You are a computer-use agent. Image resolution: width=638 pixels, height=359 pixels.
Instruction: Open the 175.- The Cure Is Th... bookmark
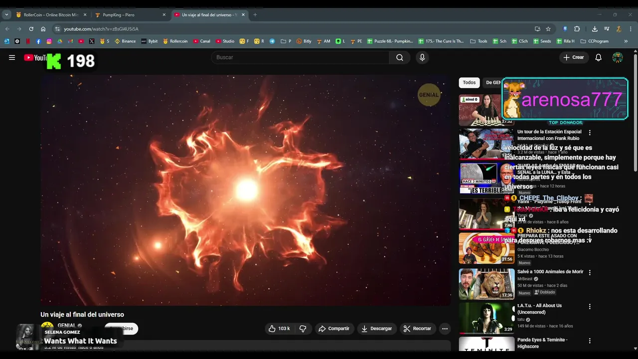coord(441,41)
